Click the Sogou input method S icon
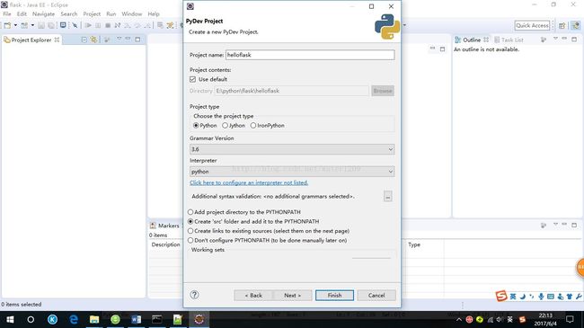Screen dimensions: 584x328 [x=501, y=296]
